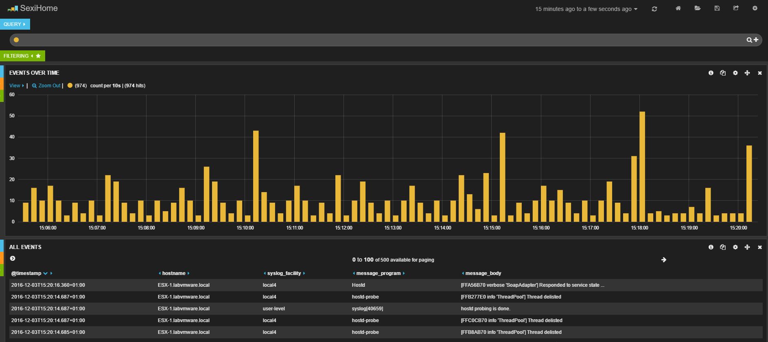Star icon on the Filtering bar
The width and height of the screenshot is (768, 342).
pyautogui.click(x=38, y=56)
